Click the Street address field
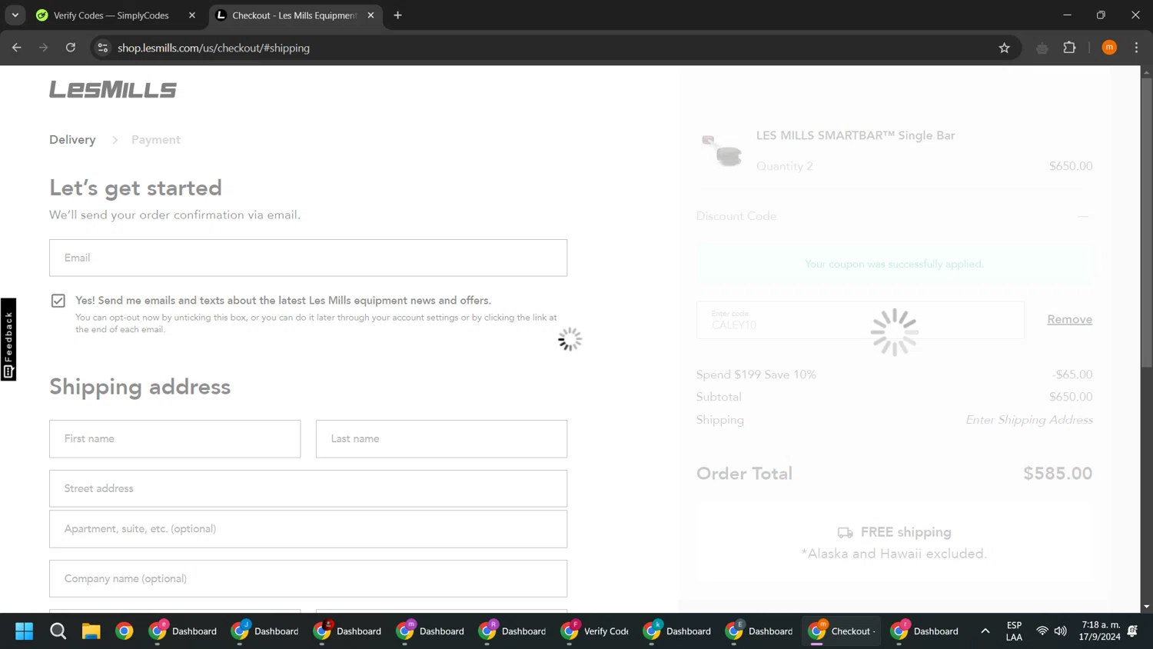The image size is (1153, 649). point(308,488)
